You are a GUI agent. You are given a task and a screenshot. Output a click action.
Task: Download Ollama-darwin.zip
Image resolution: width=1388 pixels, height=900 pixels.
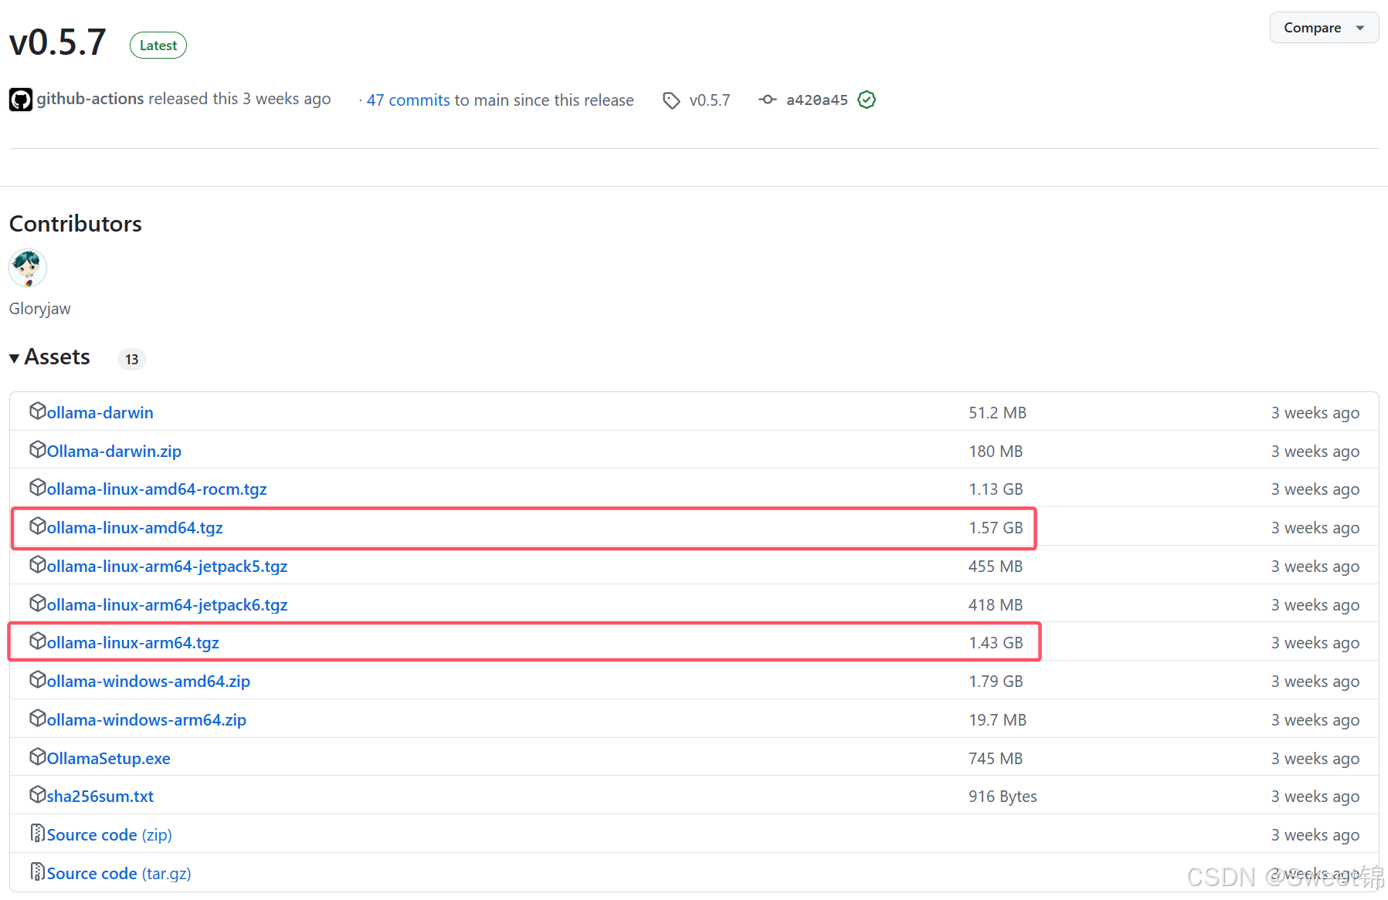click(x=114, y=452)
